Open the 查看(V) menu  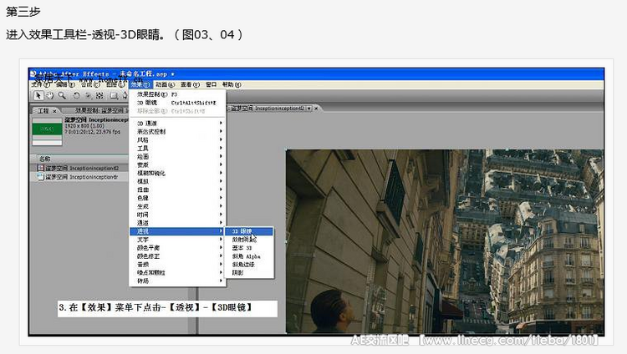pyautogui.click(x=190, y=84)
